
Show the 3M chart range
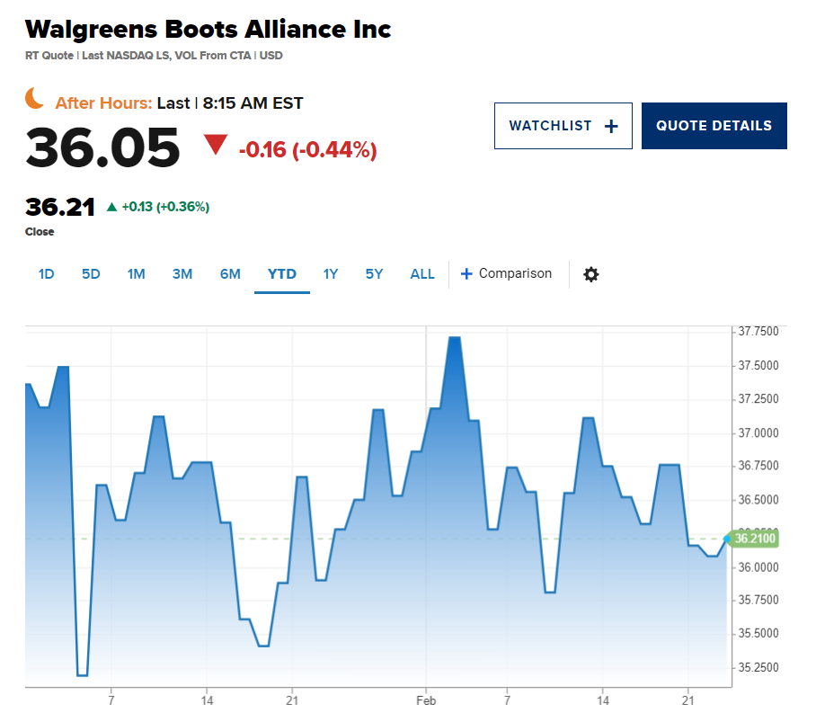(182, 274)
